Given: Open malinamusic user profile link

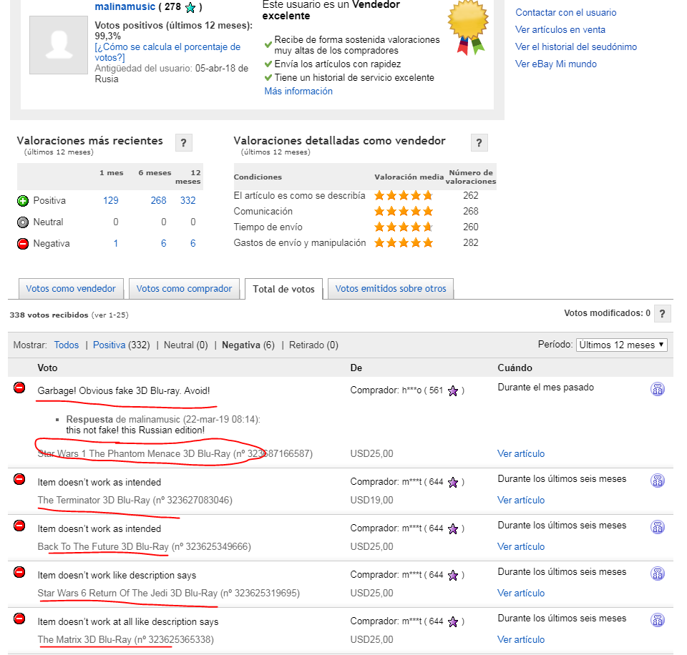Looking at the screenshot, I should 125,6.
